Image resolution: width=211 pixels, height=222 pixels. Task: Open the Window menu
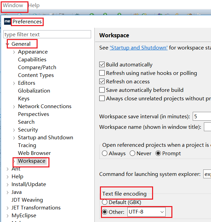click(13, 5)
